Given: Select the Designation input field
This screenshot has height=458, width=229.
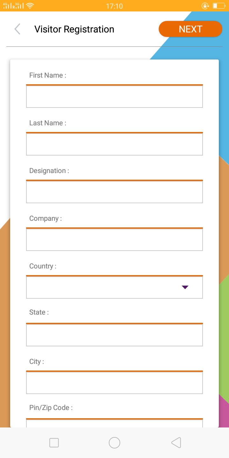Looking at the screenshot, I should tap(114, 192).
